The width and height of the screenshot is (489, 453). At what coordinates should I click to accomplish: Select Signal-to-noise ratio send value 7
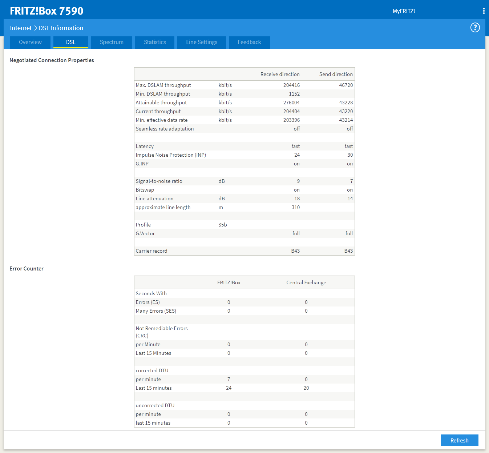[x=351, y=181]
